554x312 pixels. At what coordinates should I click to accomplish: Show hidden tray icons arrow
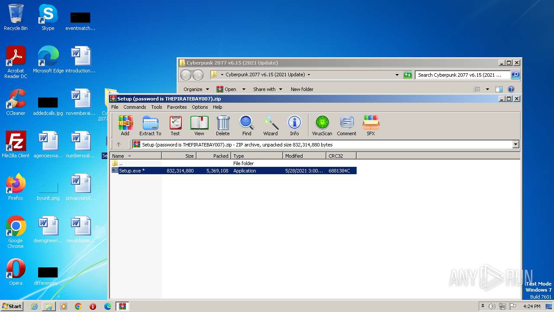(x=483, y=306)
